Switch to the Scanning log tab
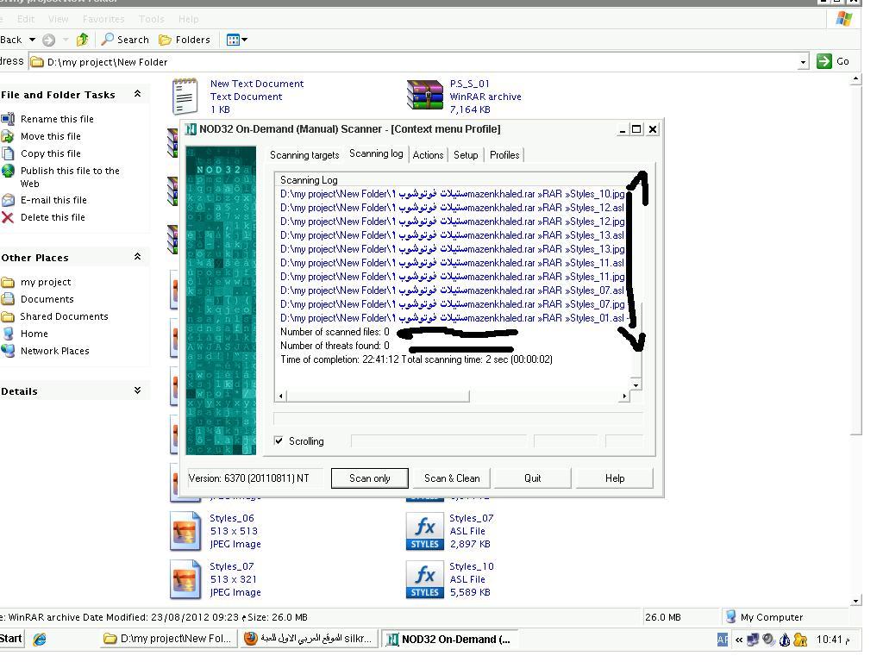This screenshot has width=883, height=662. (x=376, y=153)
